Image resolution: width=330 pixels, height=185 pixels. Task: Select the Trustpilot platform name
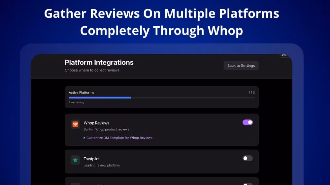pos(91,159)
